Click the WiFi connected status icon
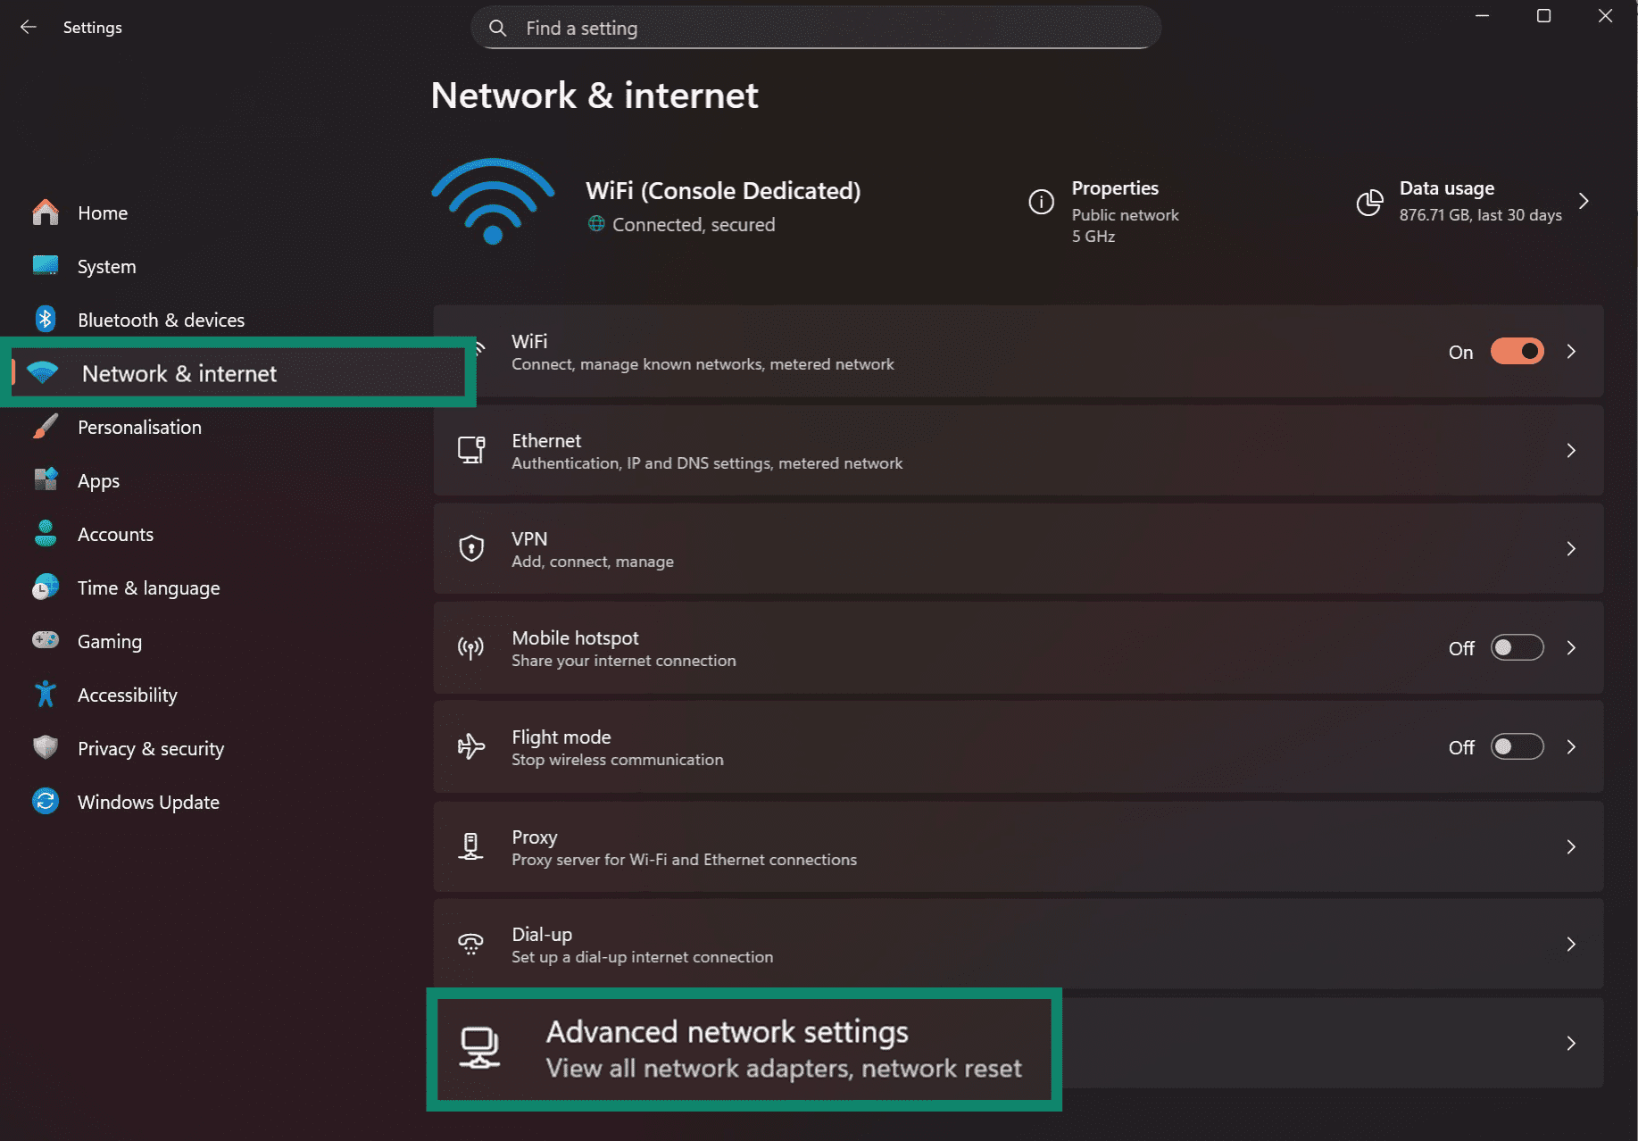The height and width of the screenshot is (1141, 1638). (493, 201)
